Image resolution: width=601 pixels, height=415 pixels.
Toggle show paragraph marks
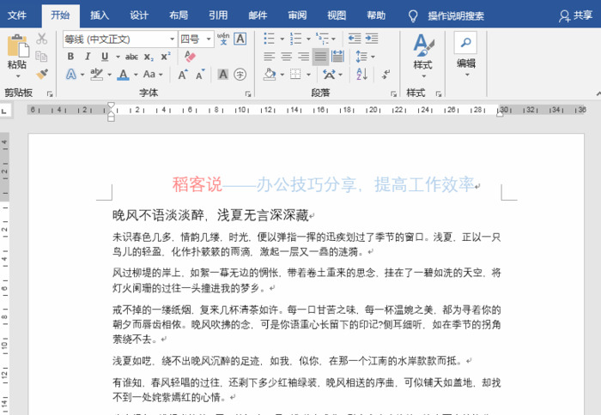(386, 75)
